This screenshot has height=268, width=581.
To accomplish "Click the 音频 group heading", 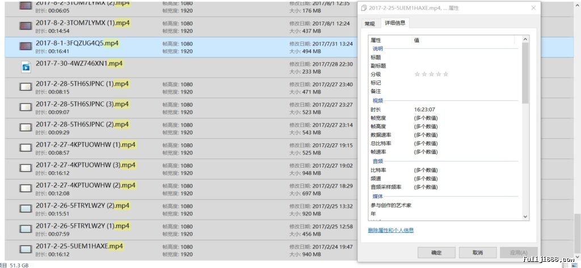I will pyautogui.click(x=377, y=161).
